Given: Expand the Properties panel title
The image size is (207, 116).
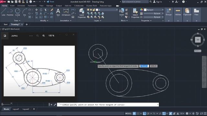Looking at the screenshot, I should 146,21.
